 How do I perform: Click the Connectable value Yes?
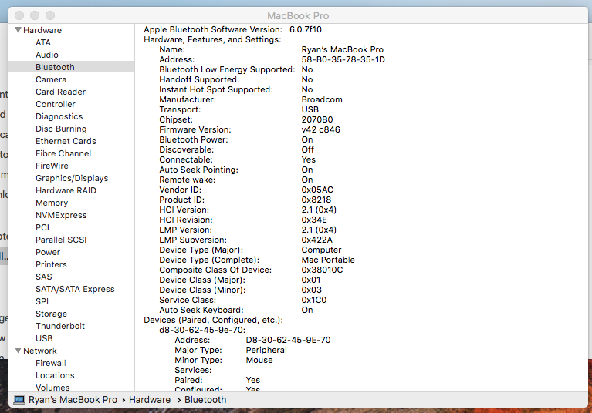[309, 159]
